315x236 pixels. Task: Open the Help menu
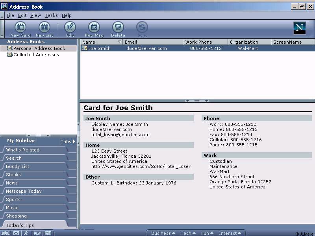tap(67, 15)
